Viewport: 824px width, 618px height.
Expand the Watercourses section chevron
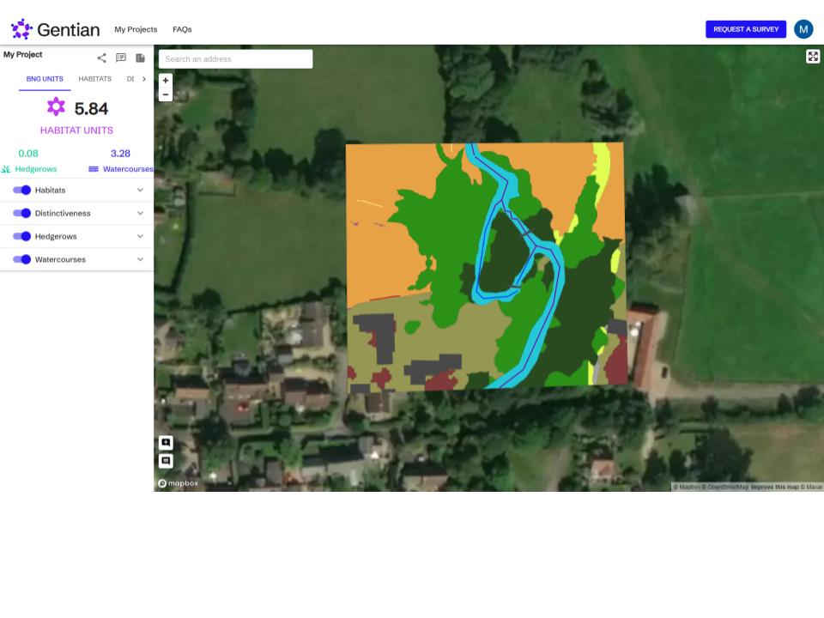pyautogui.click(x=140, y=259)
